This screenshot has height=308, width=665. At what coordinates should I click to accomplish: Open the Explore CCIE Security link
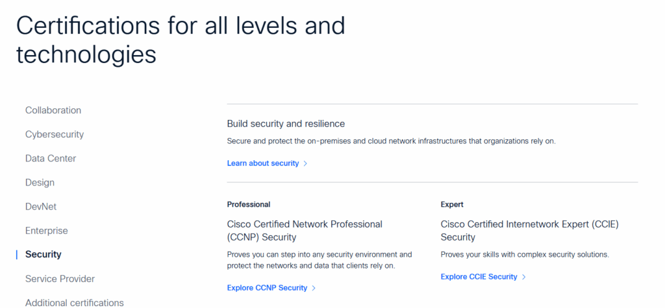coord(479,277)
